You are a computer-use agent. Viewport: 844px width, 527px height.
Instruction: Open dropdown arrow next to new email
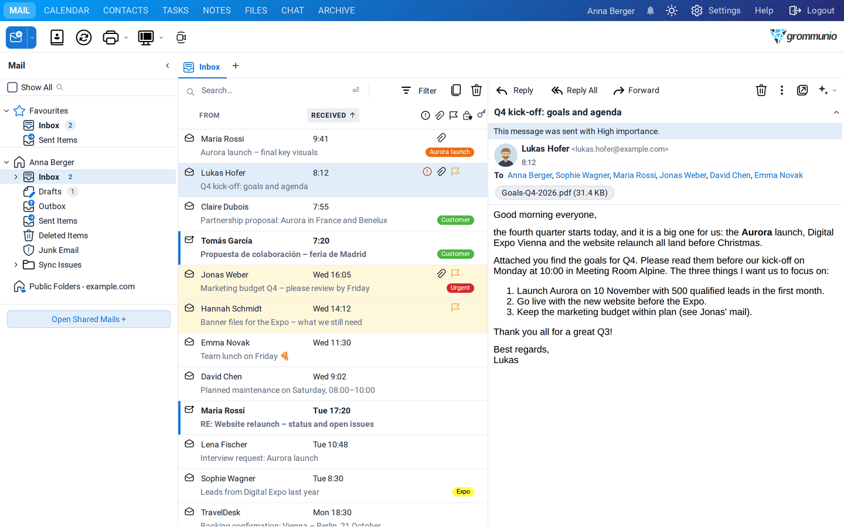pos(32,37)
